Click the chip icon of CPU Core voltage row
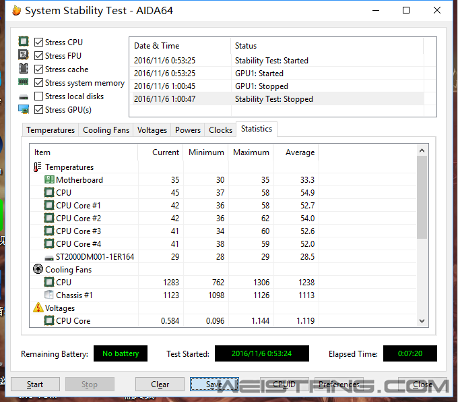The image size is (458, 402). coord(49,320)
